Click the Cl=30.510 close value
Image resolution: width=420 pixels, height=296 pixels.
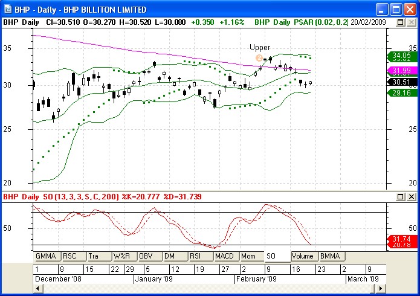pyautogui.click(x=63, y=22)
